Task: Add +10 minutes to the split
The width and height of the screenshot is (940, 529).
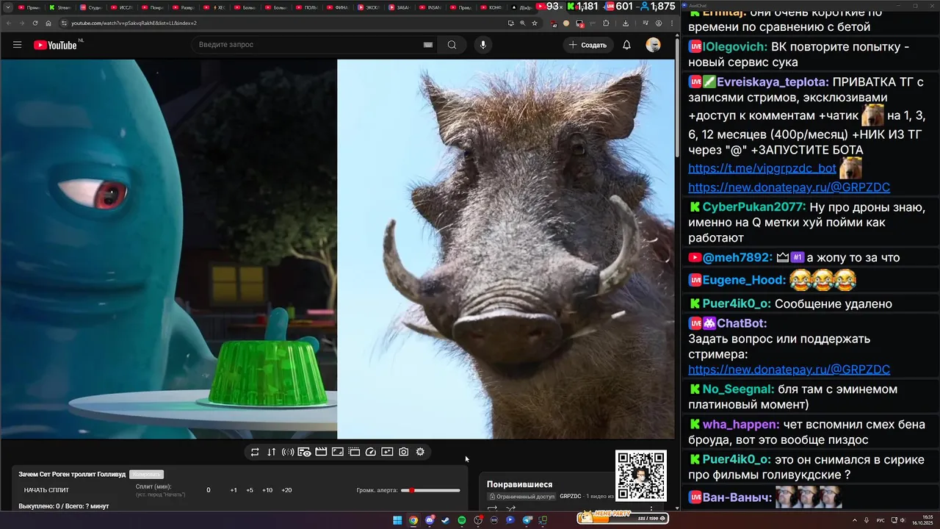Action: (x=267, y=490)
